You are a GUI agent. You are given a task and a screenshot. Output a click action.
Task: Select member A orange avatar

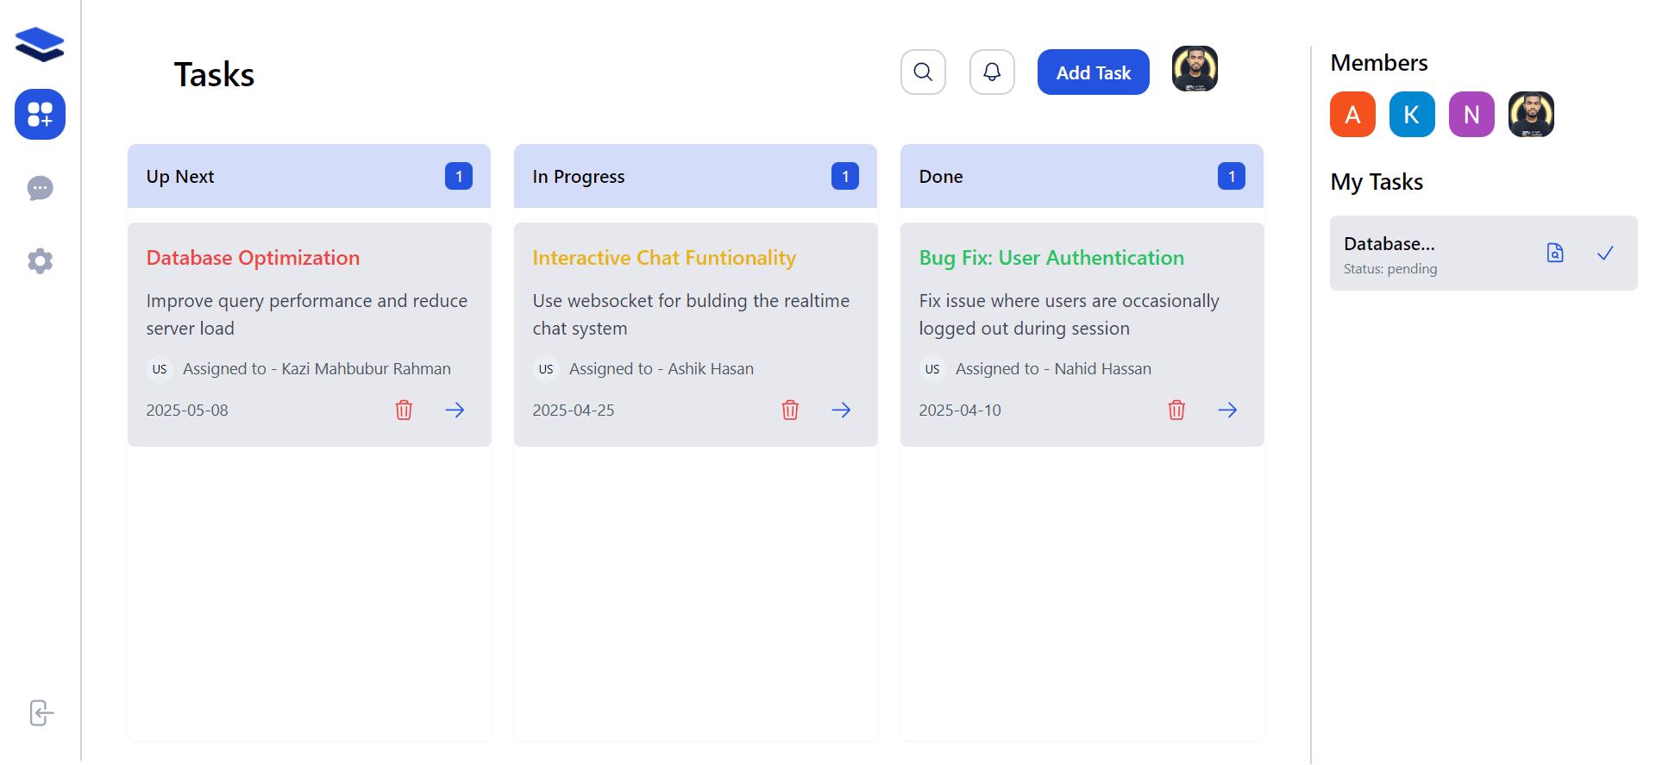[1352, 115]
